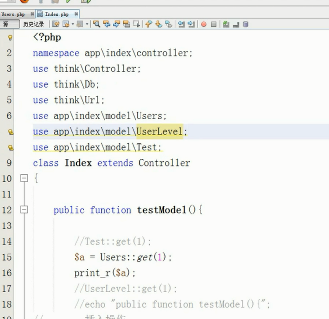Viewport: 329px width, 319px height.
Task: Click the lightbulb hint on line 1
Action: point(10,38)
